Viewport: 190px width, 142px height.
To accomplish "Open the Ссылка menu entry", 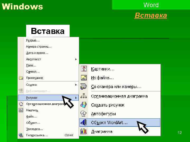I will click(48, 85).
